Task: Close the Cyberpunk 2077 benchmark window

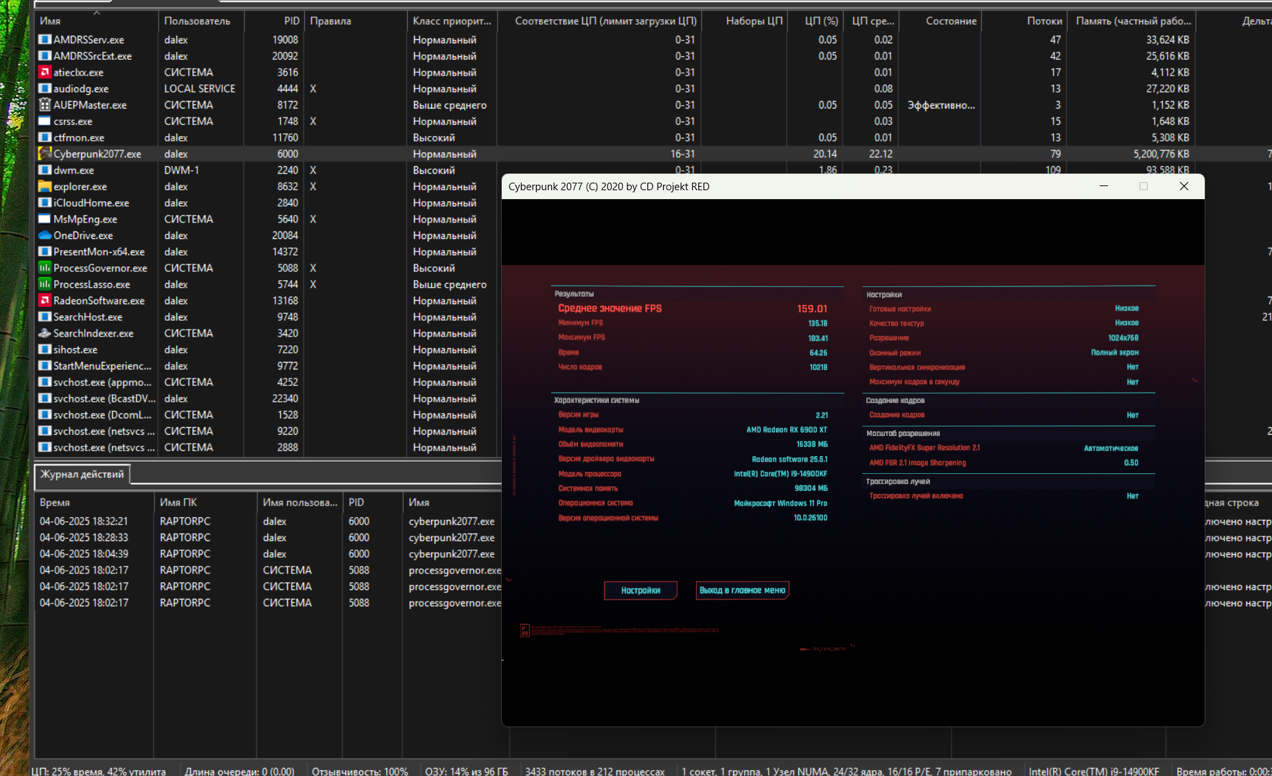Action: pos(1184,186)
